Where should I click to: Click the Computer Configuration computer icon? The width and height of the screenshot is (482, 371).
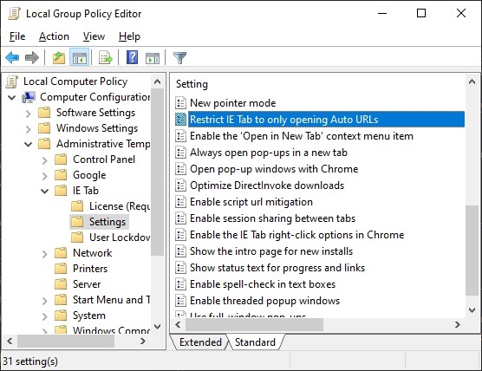click(29, 97)
